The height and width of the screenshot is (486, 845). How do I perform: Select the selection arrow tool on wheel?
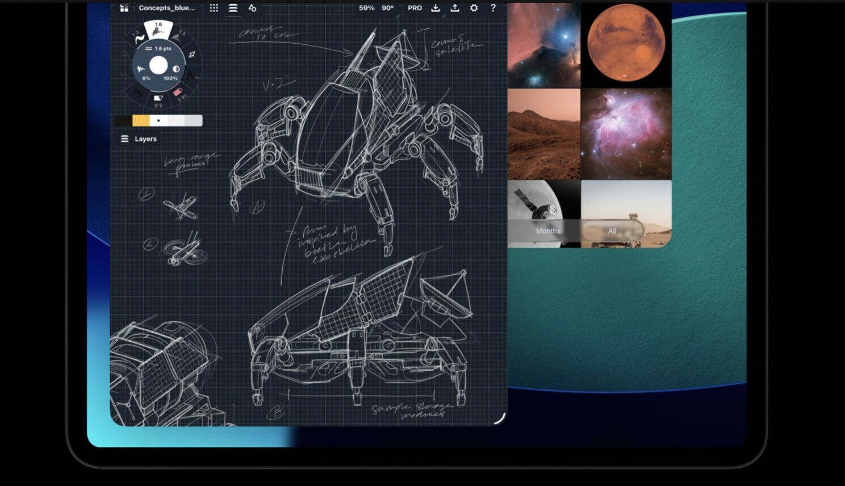click(x=192, y=55)
